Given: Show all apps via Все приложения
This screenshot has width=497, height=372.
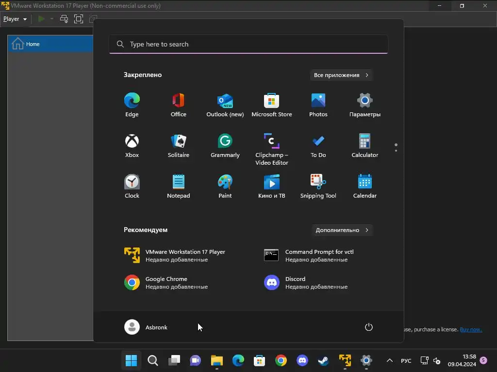Looking at the screenshot, I should coord(341,75).
